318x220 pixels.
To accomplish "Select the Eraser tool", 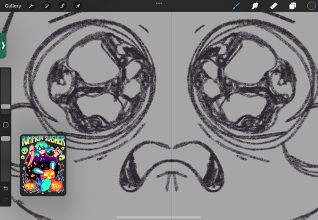I will (274, 6).
